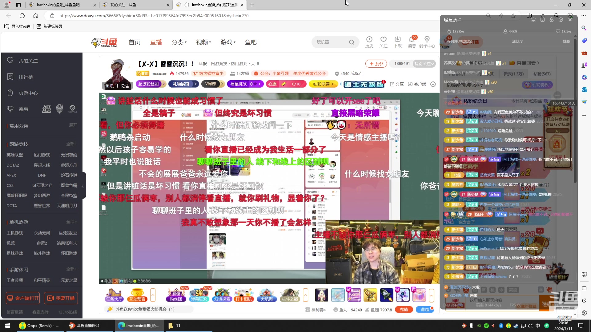Open the 视频 dropdown in top nav

click(x=203, y=42)
